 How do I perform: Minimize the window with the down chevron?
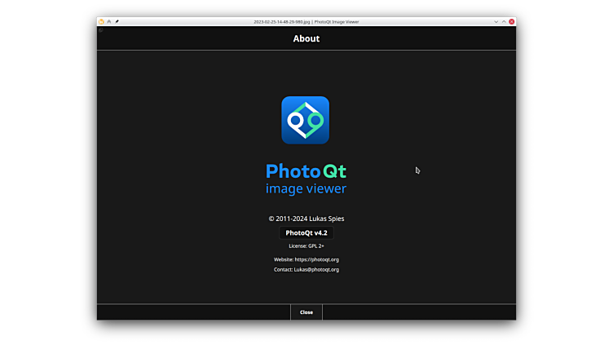coord(496,21)
